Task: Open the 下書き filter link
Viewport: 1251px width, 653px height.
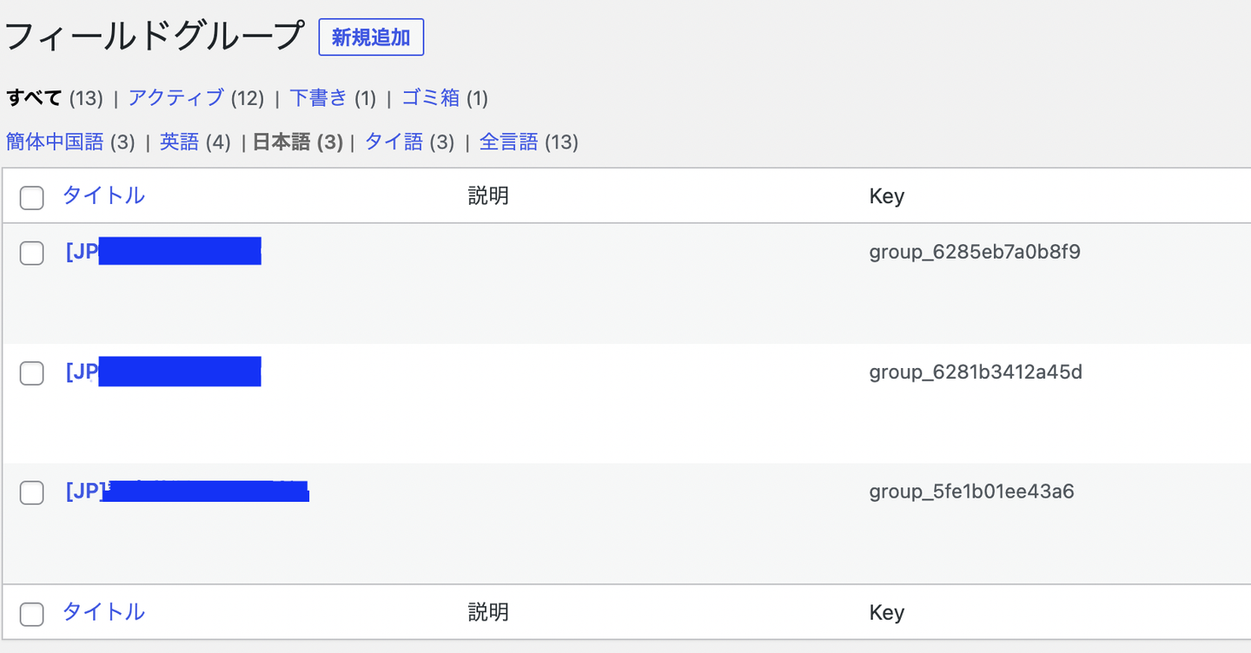Action: (x=318, y=98)
